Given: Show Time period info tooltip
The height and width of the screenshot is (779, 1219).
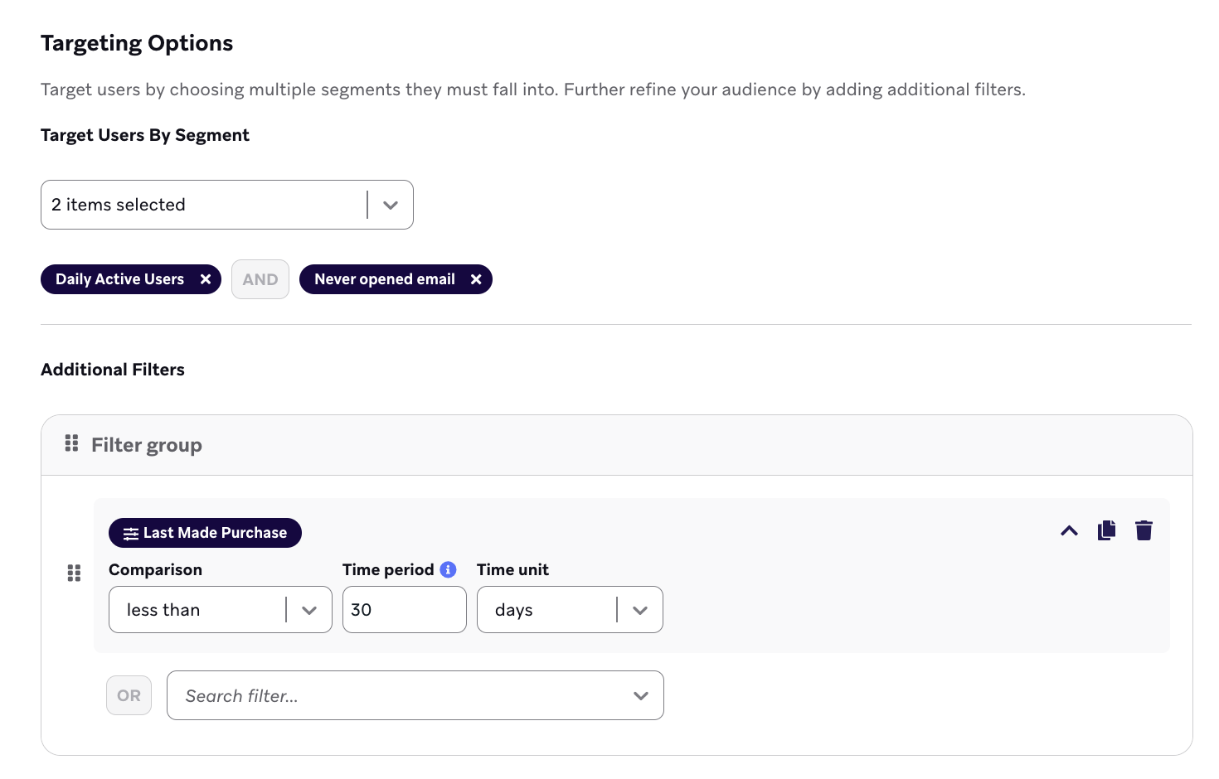Looking at the screenshot, I should point(448,569).
